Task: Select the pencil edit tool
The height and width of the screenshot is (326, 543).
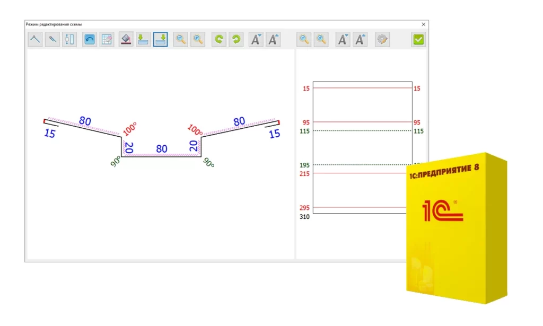Action: [x=52, y=39]
